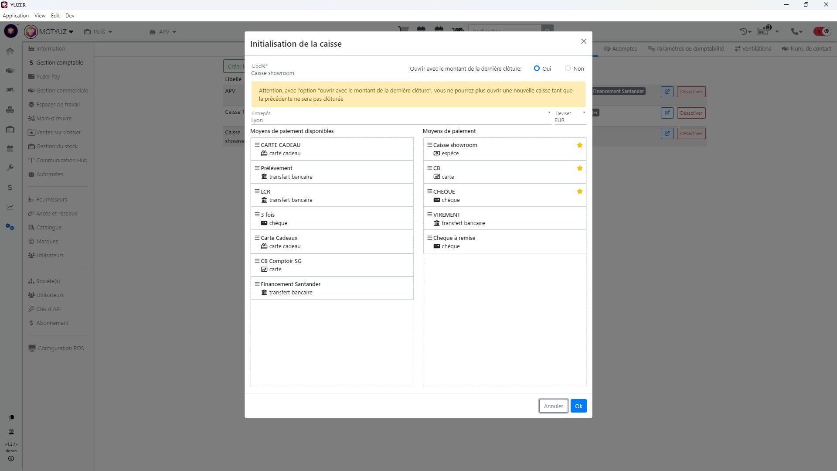Click the Caisse showroom favorite star
837x471 pixels.
click(x=579, y=145)
